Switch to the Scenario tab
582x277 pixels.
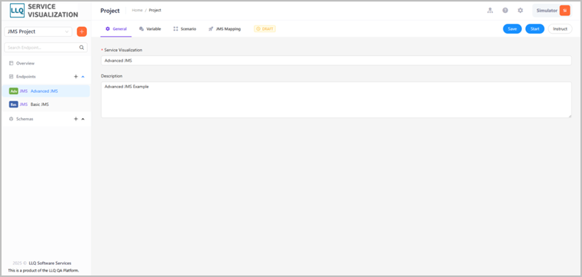pos(185,29)
